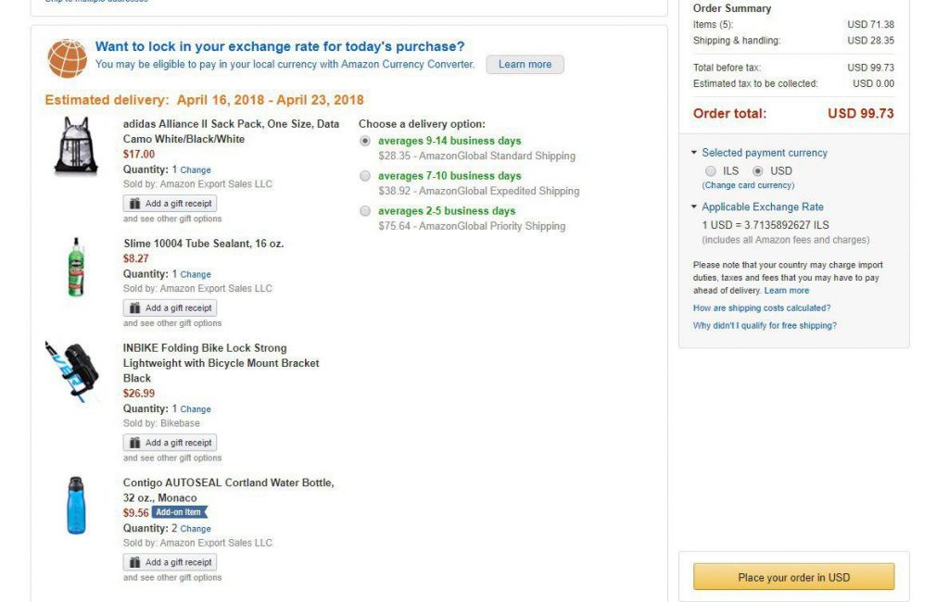The height and width of the screenshot is (602, 949).
Task: Change quantity of Contigo Water Bottle
Action: pyautogui.click(x=196, y=529)
